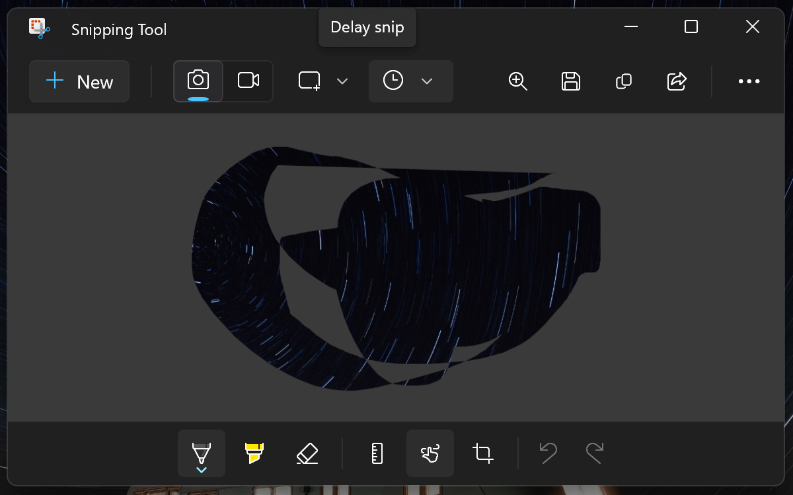The image size is (793, 495).
Task: Open the snipping mode dropdown
Action: point(342,81)
